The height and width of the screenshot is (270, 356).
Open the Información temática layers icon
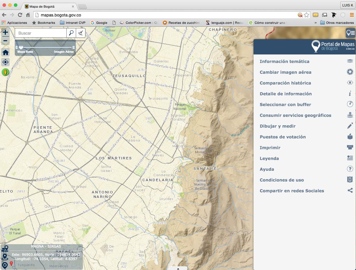[x=350, y=61]
